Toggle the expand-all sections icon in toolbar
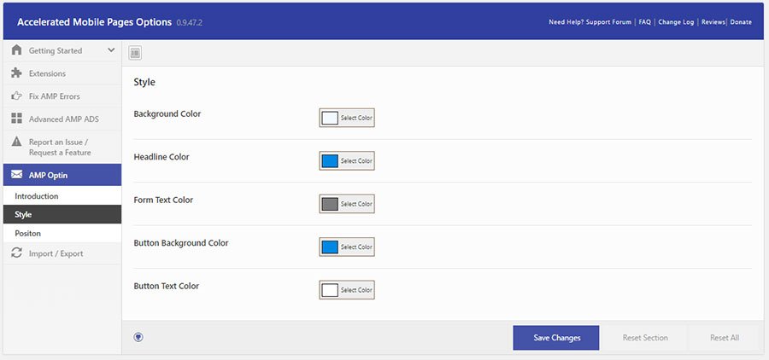This screenshot has width=769, height=360. (135, 53)
